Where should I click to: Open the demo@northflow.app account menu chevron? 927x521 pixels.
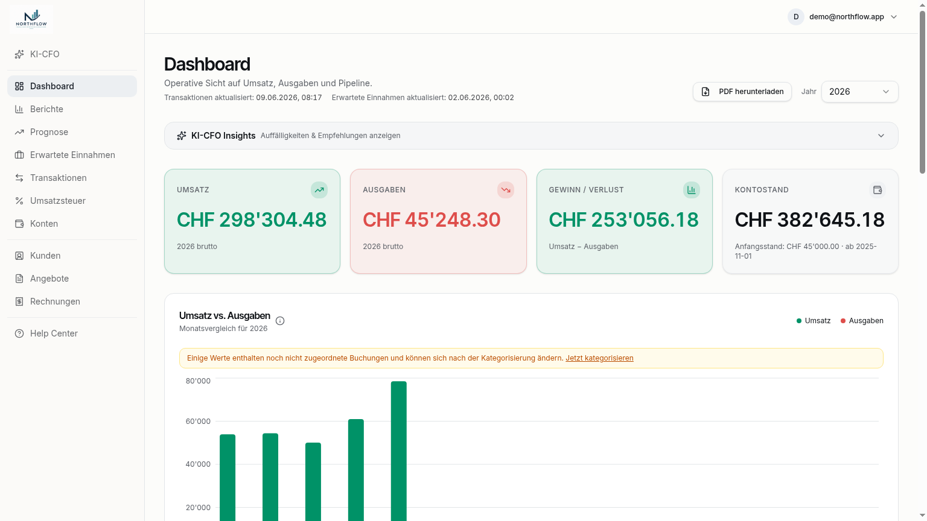tap(894, 17)
